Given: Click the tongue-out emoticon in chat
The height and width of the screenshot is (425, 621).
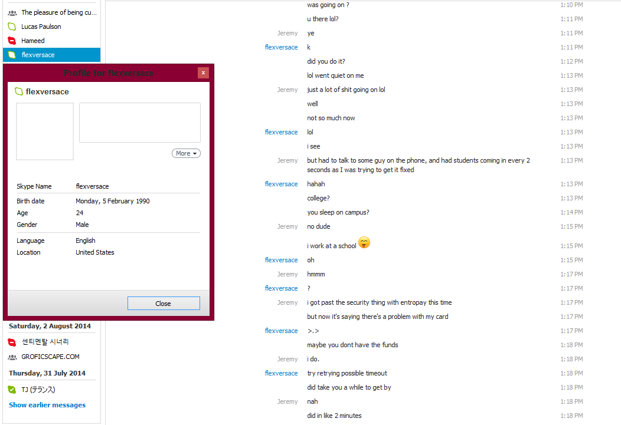Looking at the screenshot, I should (x=364, y=242).
